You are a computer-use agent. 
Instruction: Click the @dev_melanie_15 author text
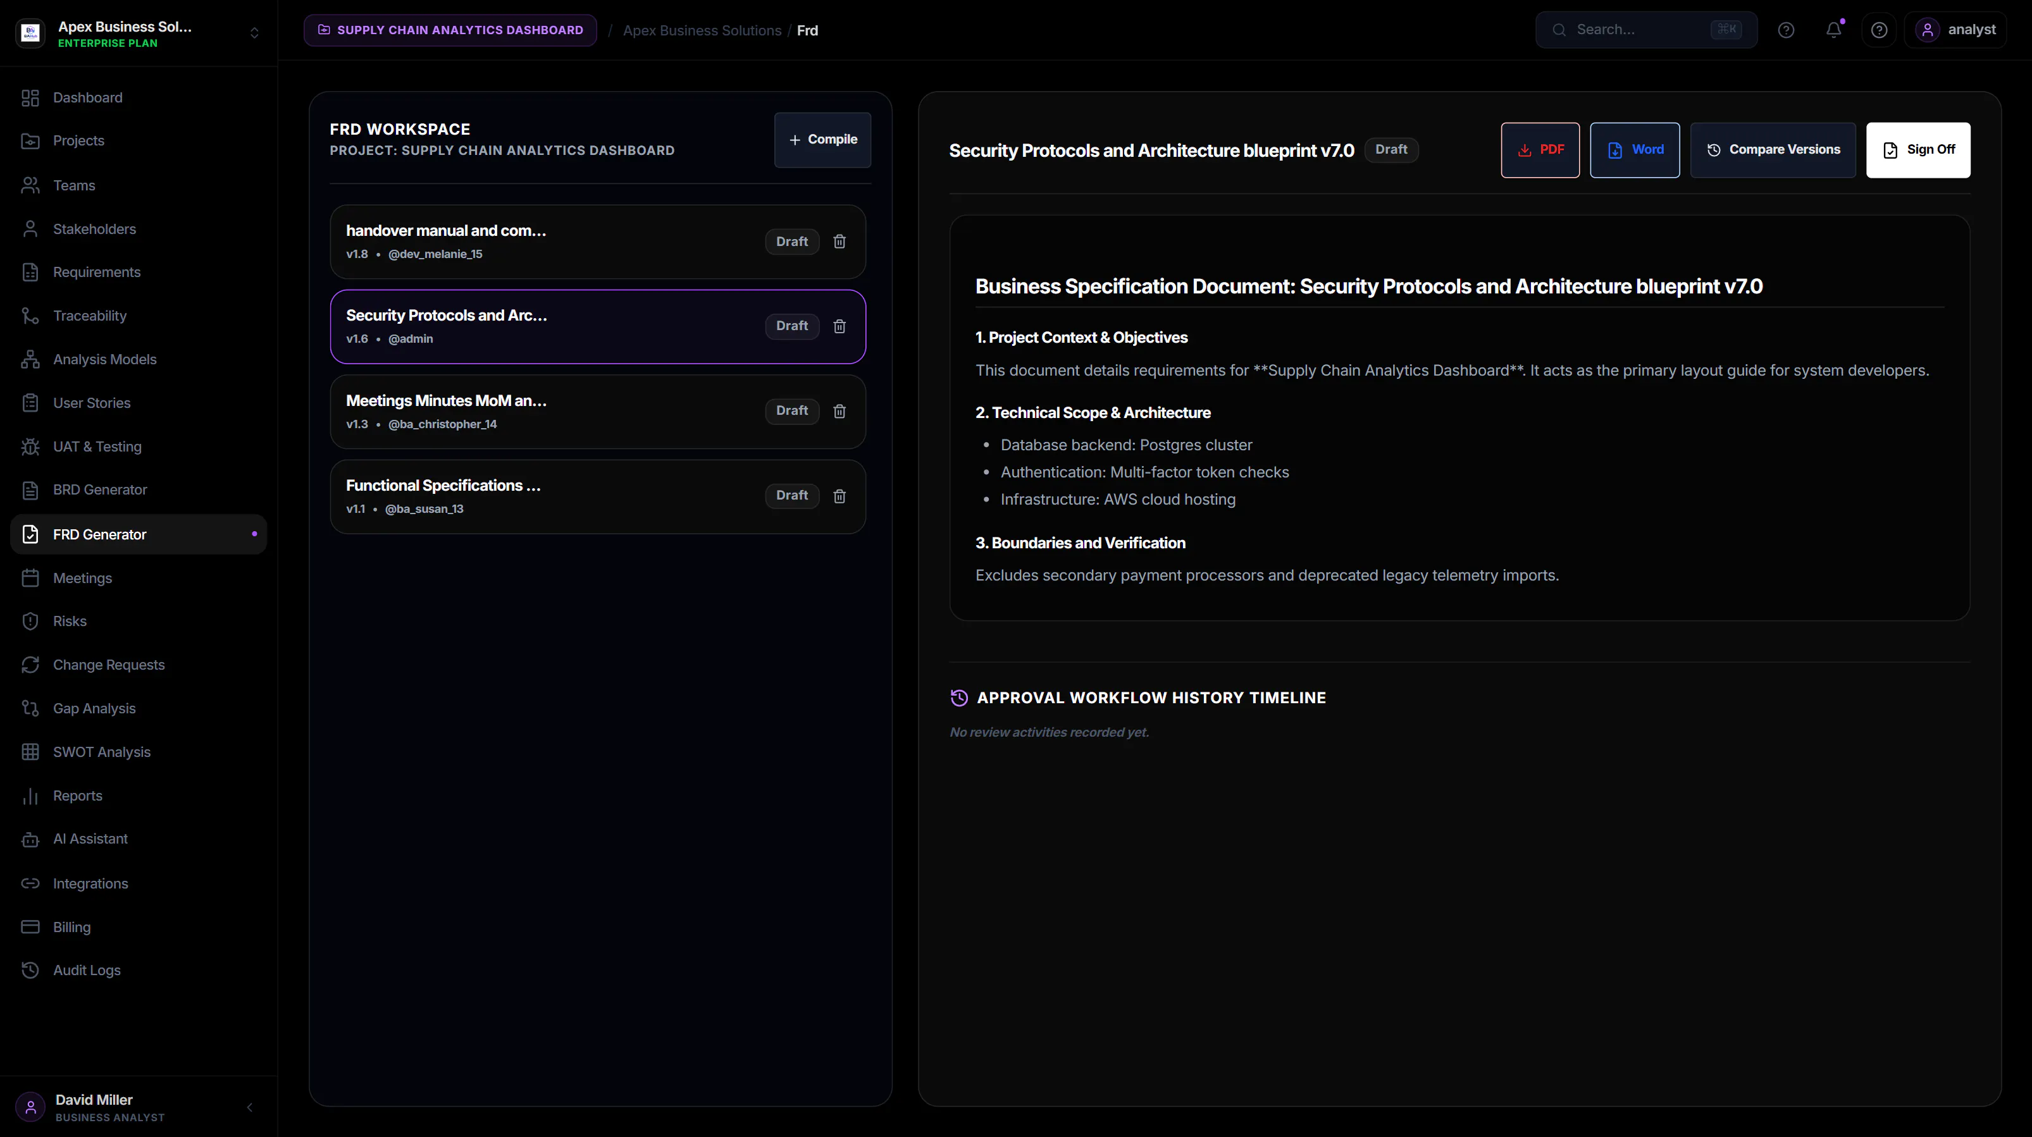point(435,254)
